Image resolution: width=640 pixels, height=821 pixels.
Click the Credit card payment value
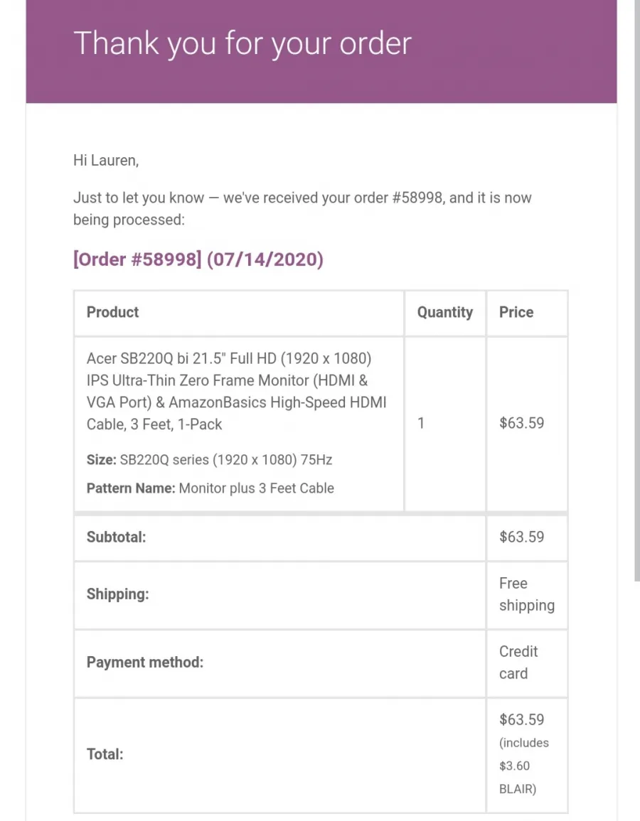pos(518,662)
